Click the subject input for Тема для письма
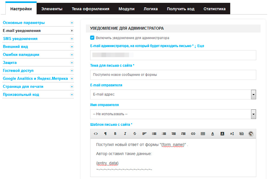 [172, 75]
